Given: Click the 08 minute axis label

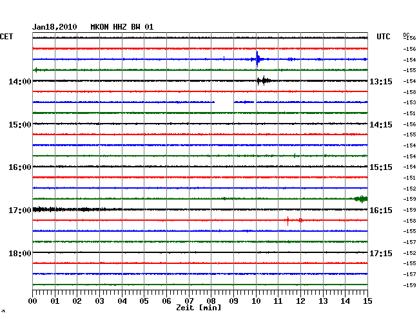Looking at the screenshot, I should click(x=211, y=301).
